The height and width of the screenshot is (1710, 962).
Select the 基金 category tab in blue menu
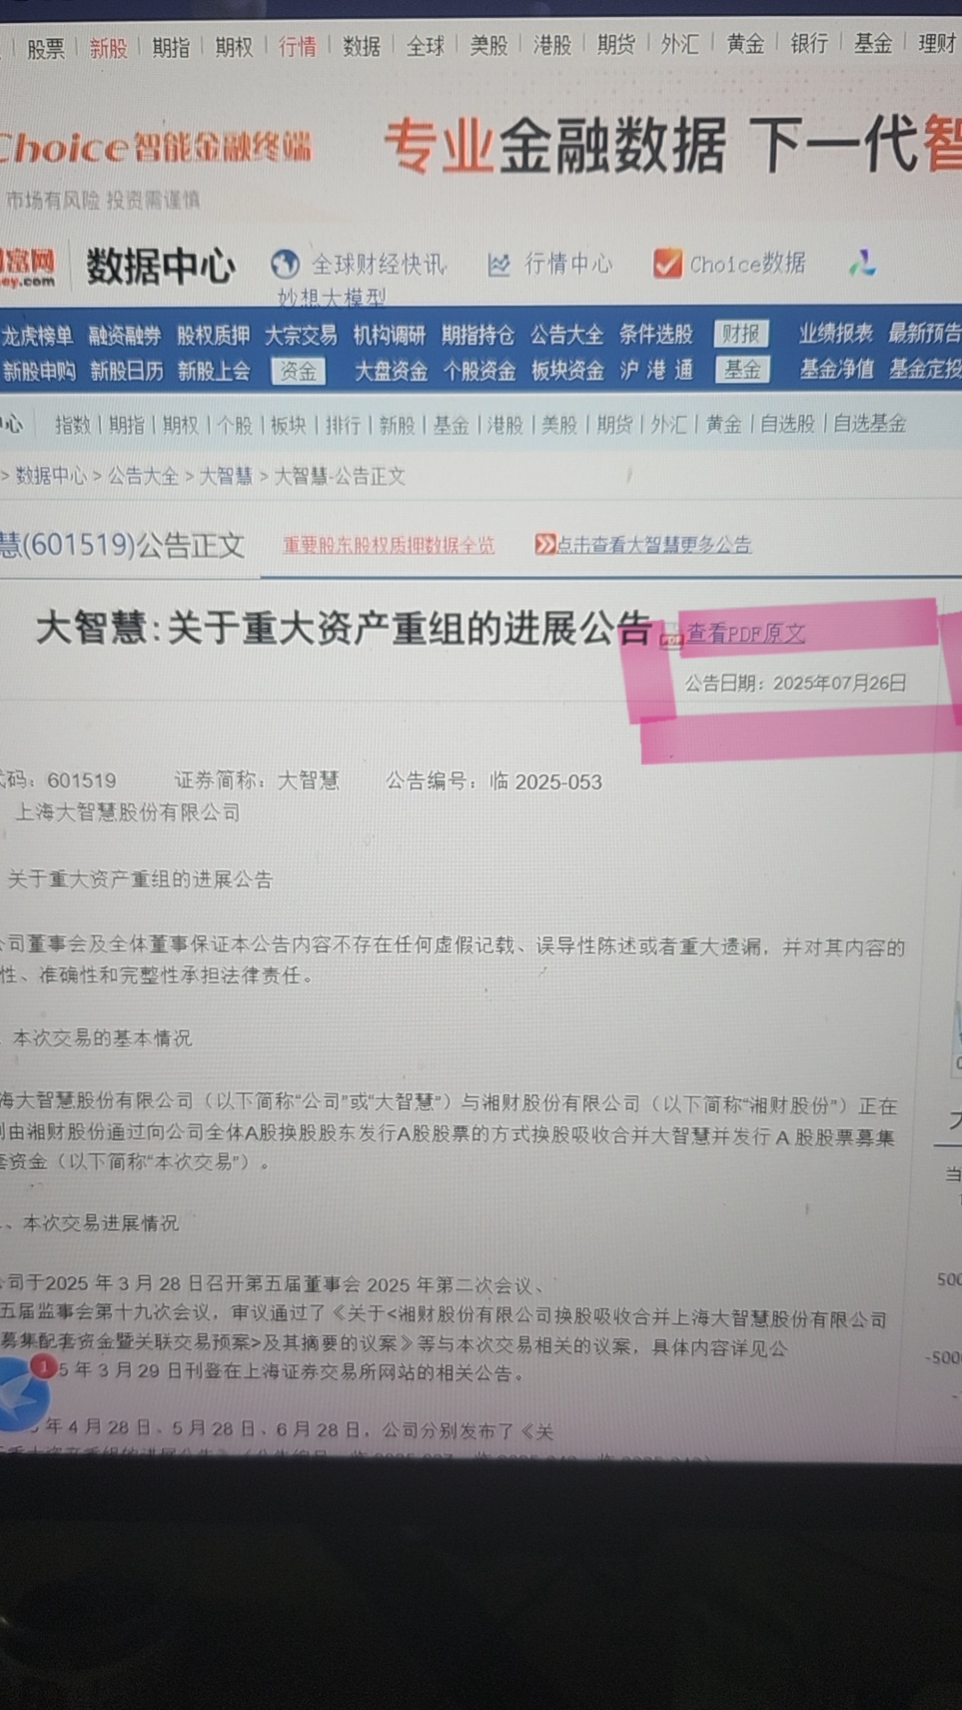[x=742, y=369]
